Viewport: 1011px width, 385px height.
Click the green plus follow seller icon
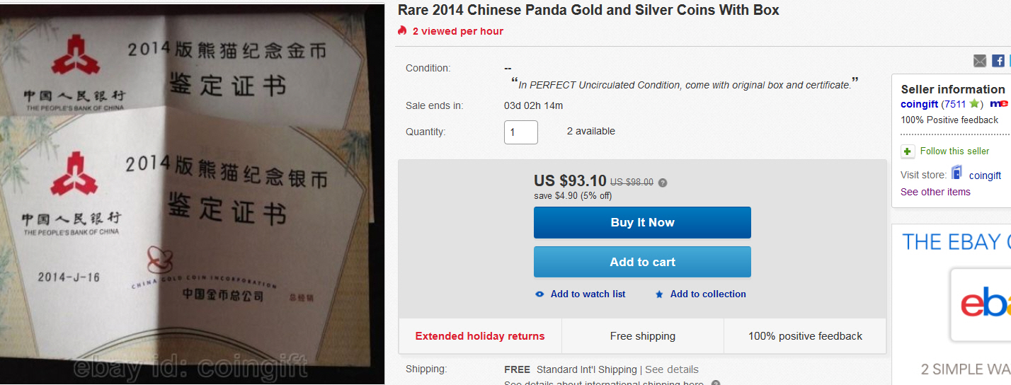[908, 151]
